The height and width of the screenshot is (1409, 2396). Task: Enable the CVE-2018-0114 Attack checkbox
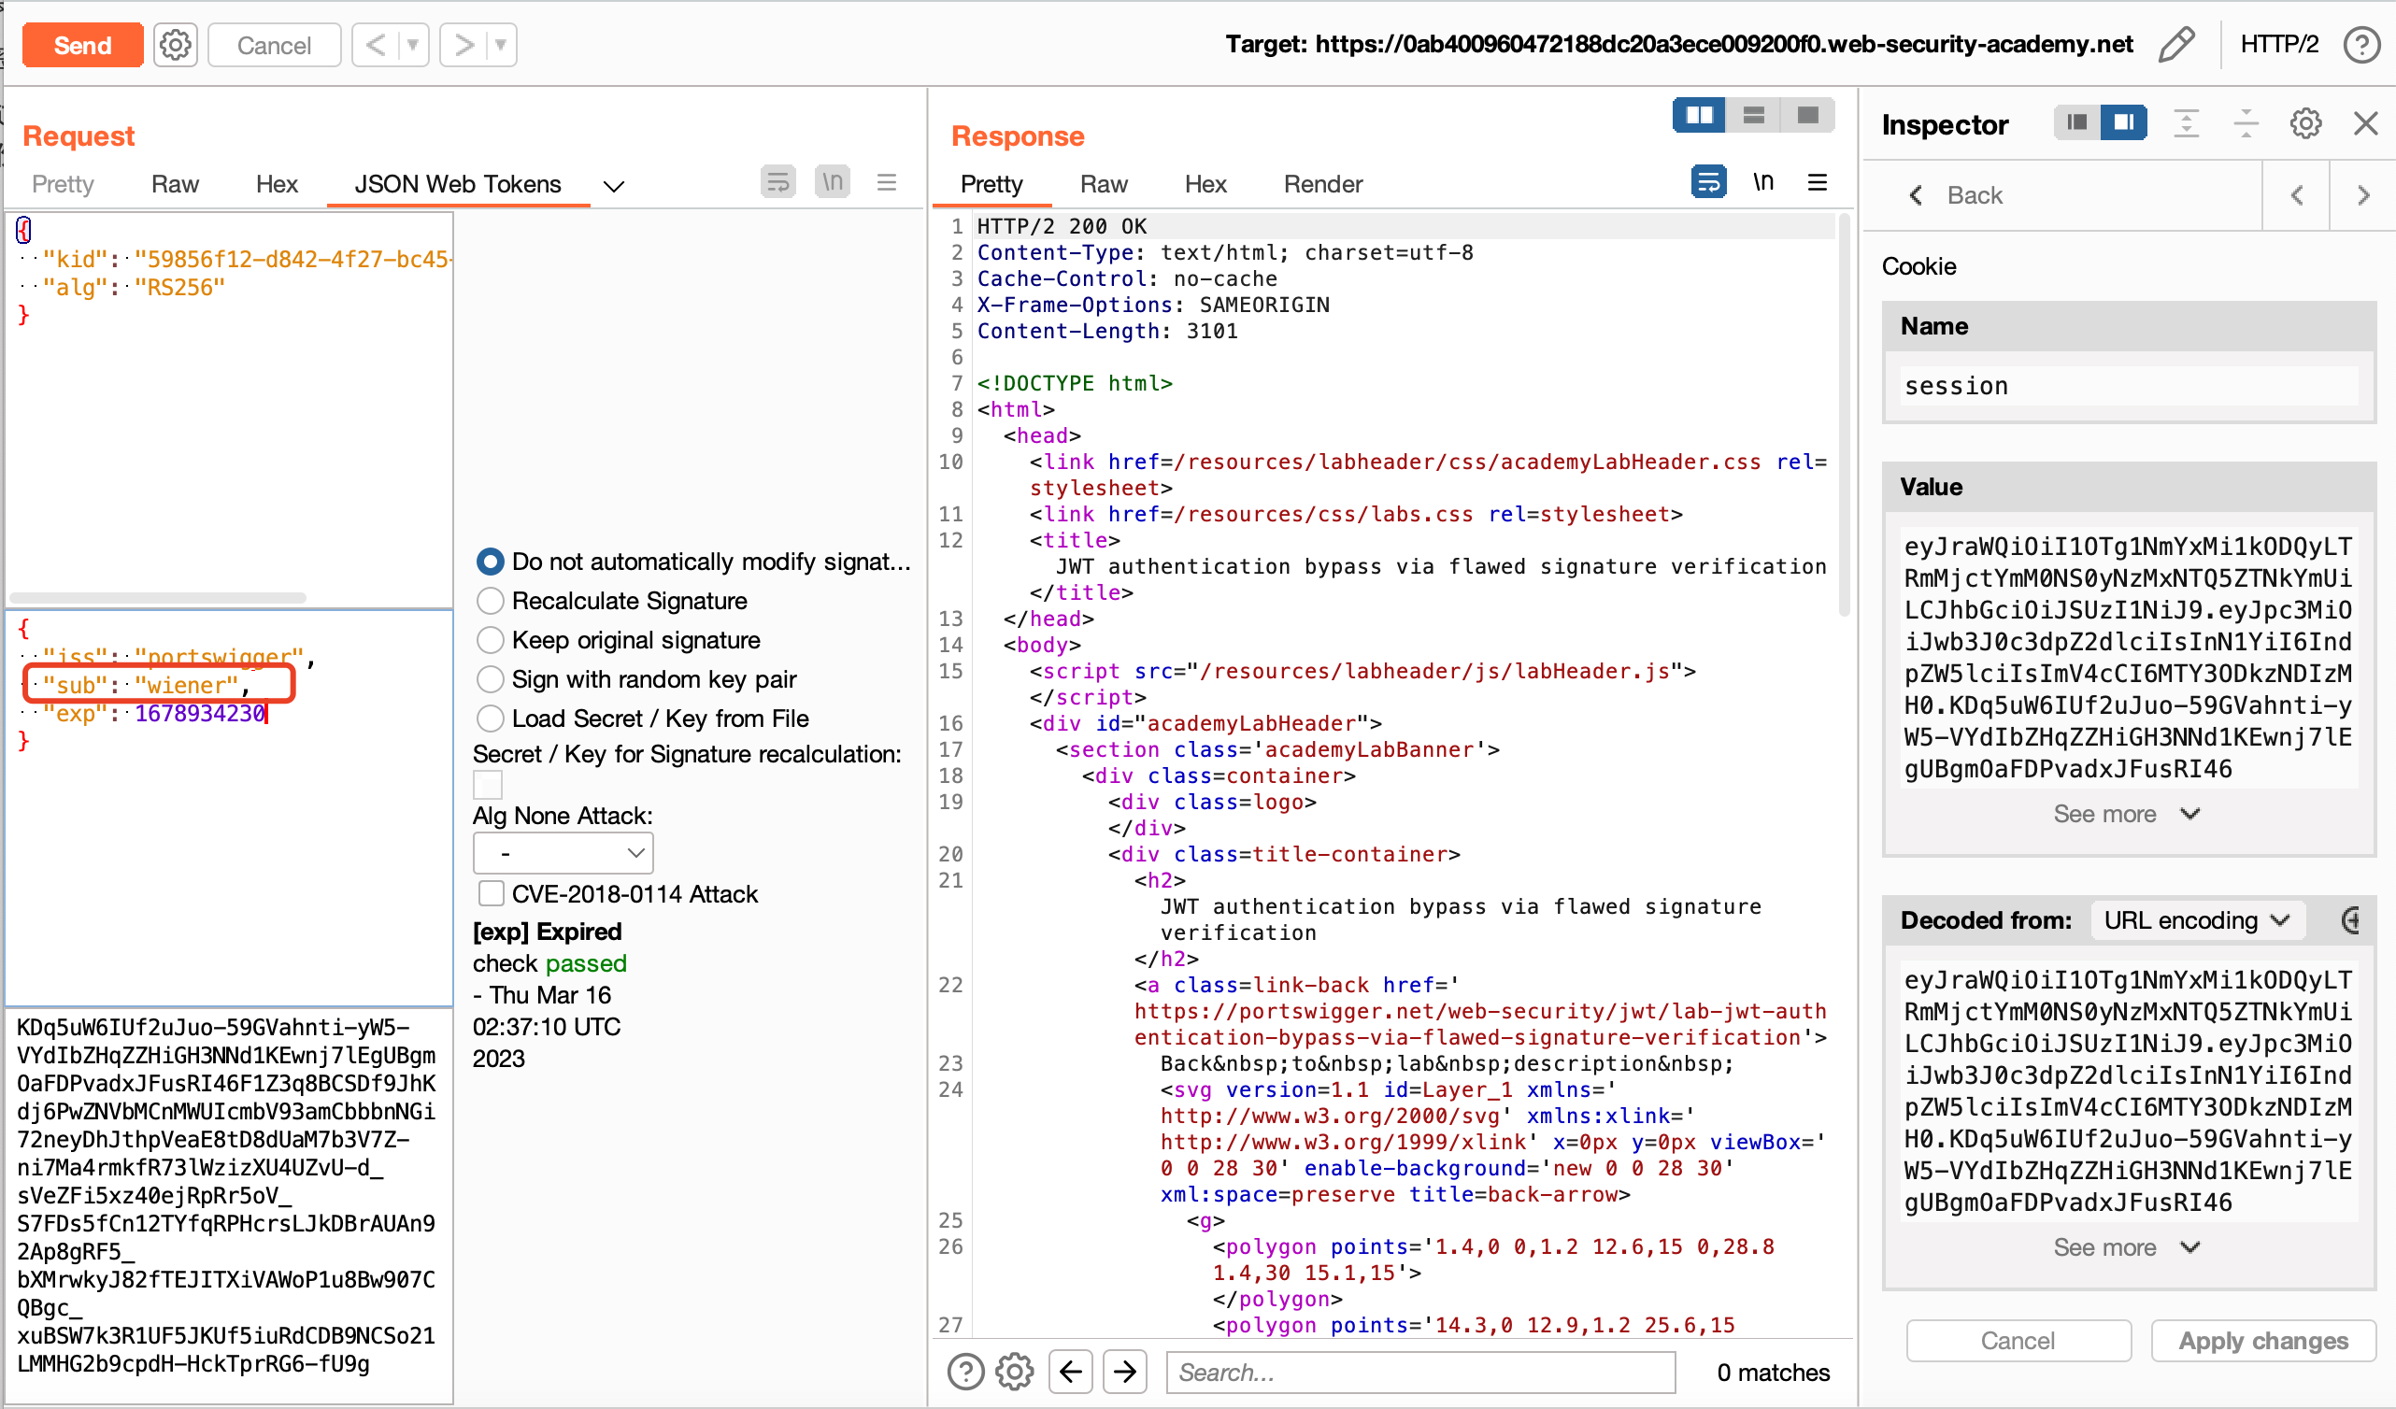[x=491, y=893]
